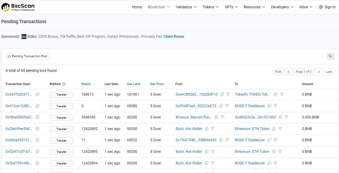The width and height of the screenshot is (339, 173).
Task: Go to next page of pending transactions
Action: click(318, 72)
